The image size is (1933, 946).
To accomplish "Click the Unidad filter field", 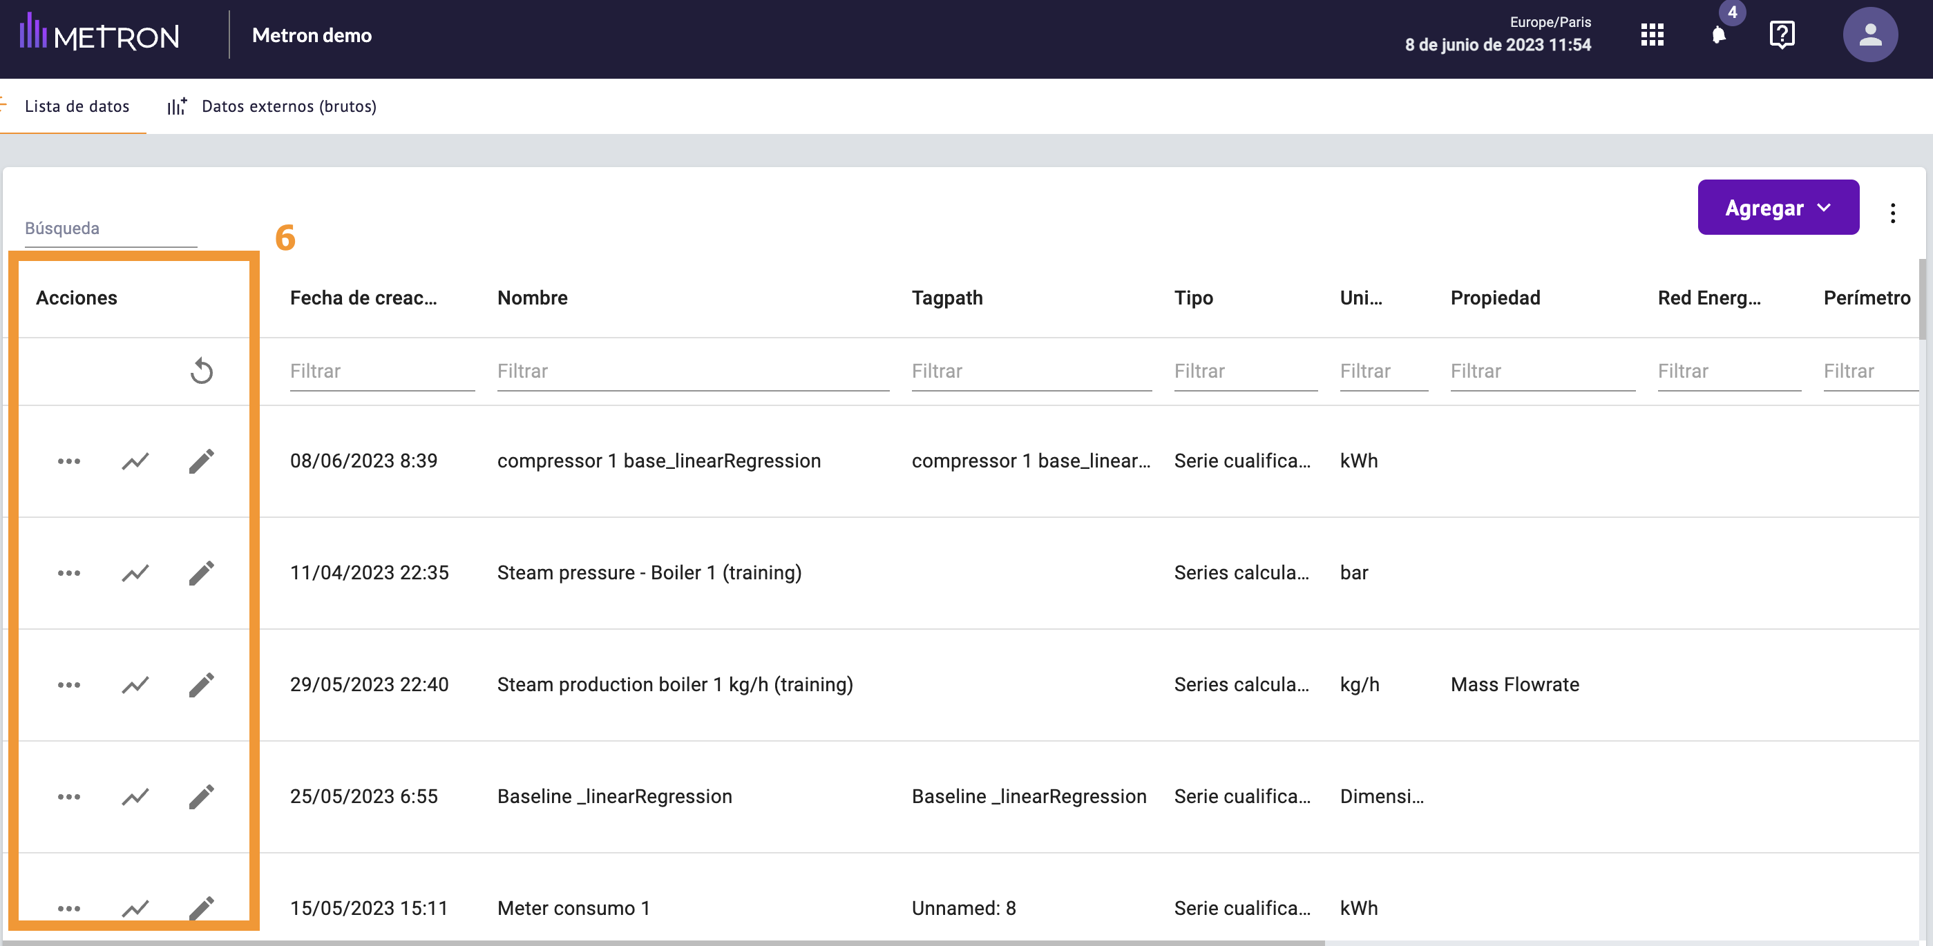I will click(x=1384, y=372).
